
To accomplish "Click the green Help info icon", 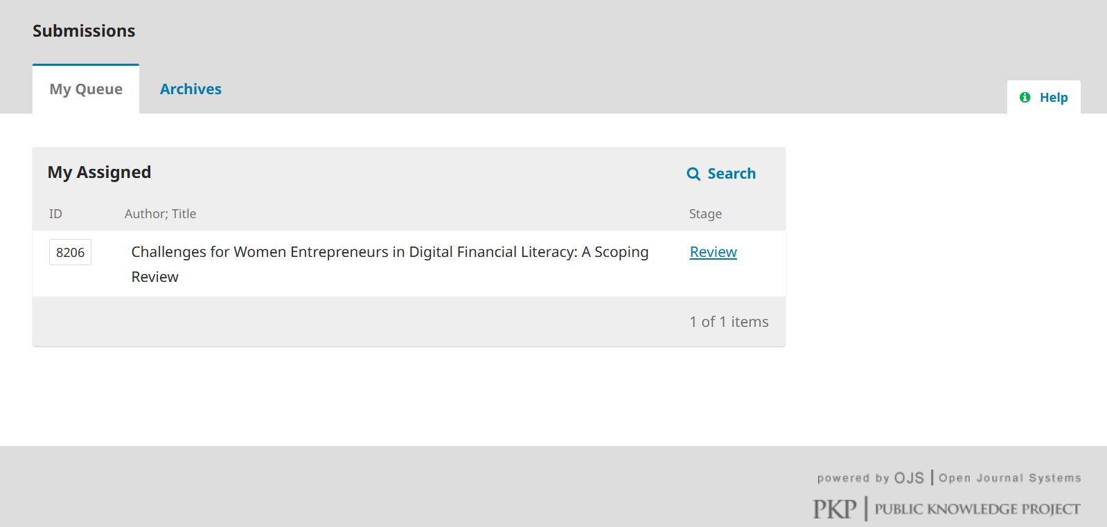I will (x=1025, y=98).
